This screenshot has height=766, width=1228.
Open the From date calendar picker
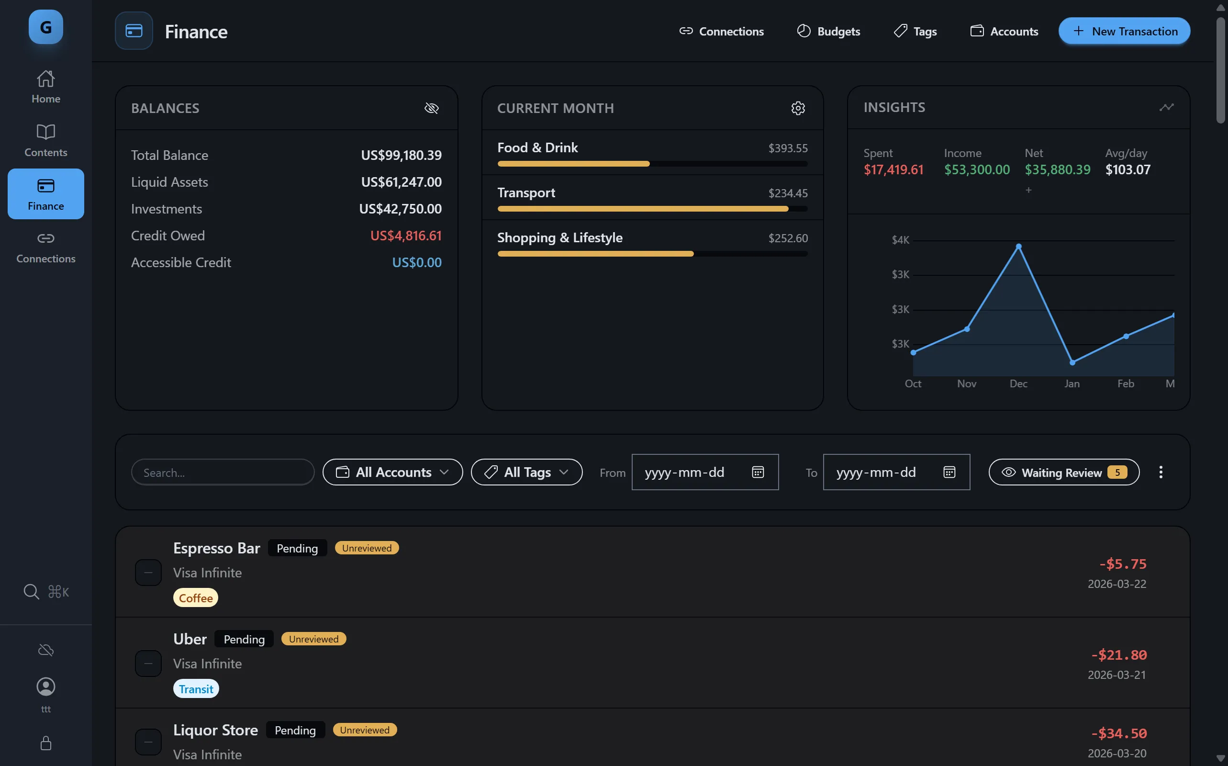click(x=758, y=472)
